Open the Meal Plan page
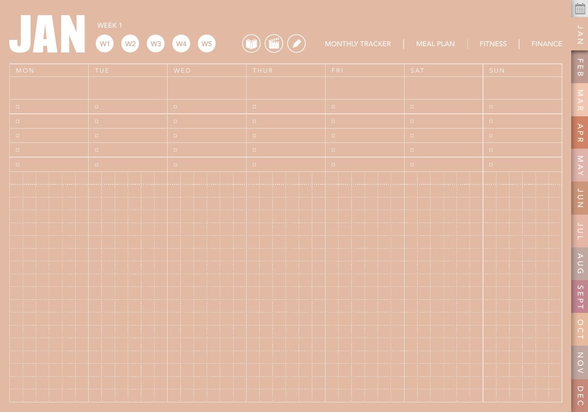This screenshot has height=412, width=588. click(436, 44)
